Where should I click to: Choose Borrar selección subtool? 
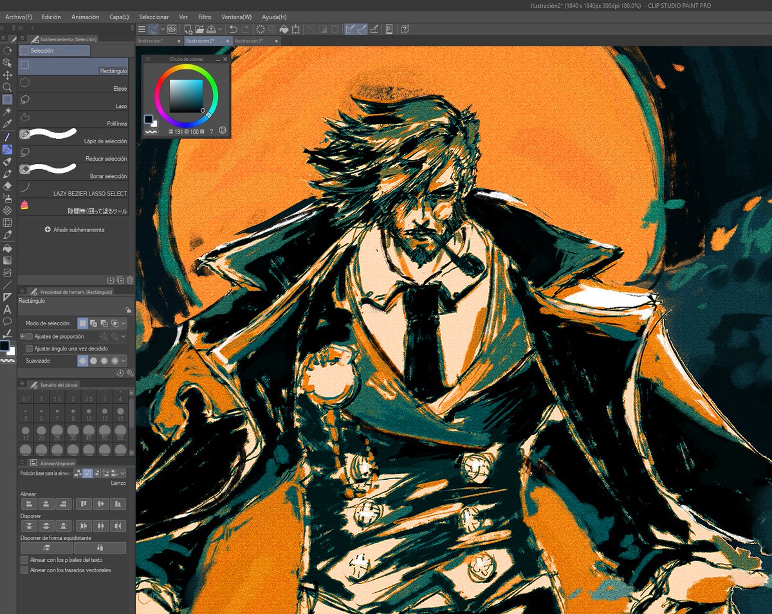pos(73,172)
